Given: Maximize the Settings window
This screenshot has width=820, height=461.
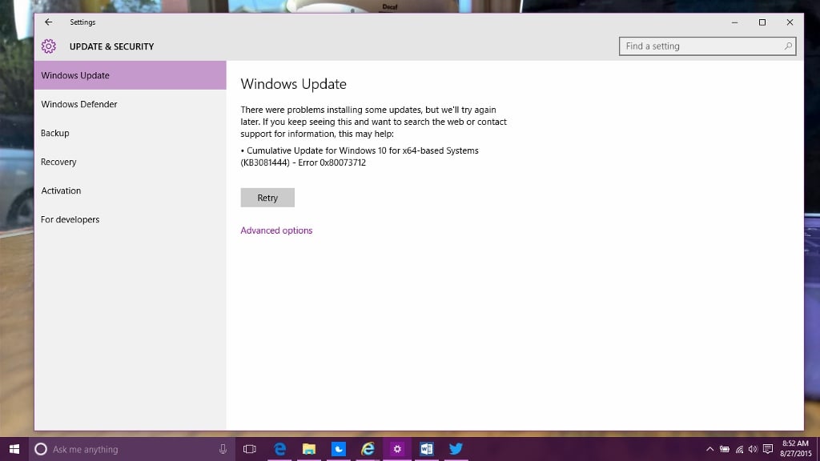Looking at the screenshot, I should [762, 22].
